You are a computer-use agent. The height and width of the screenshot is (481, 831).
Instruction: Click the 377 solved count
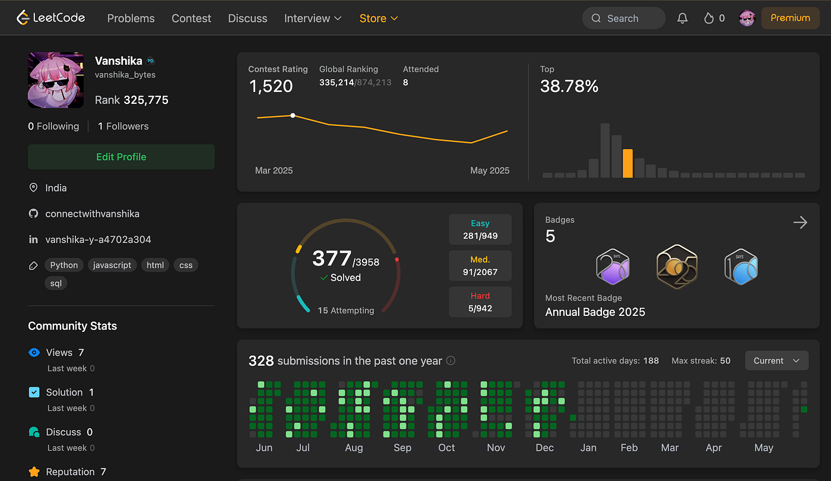[332, 259]
